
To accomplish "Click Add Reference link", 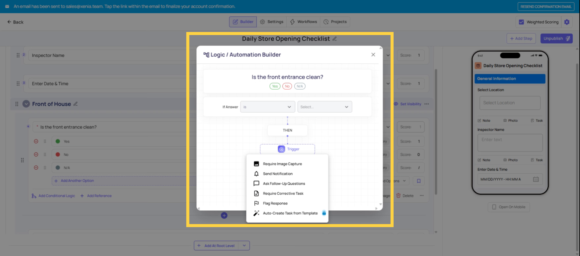I will point(96,196).
